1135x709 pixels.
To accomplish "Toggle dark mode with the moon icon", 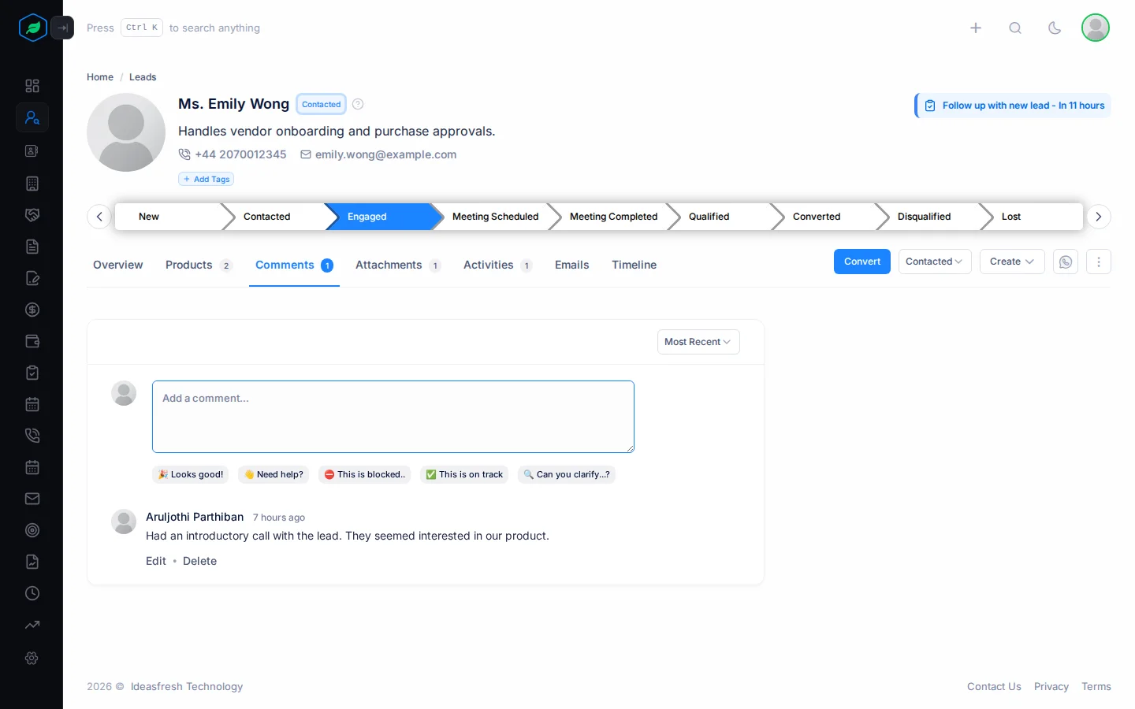I will click(x=1055, y=28).
